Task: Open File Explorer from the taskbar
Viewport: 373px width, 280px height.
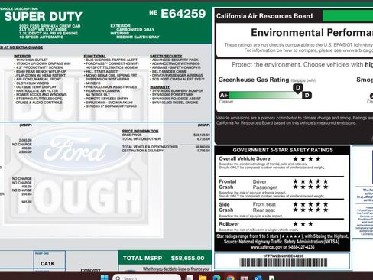Action: point(203,278)
